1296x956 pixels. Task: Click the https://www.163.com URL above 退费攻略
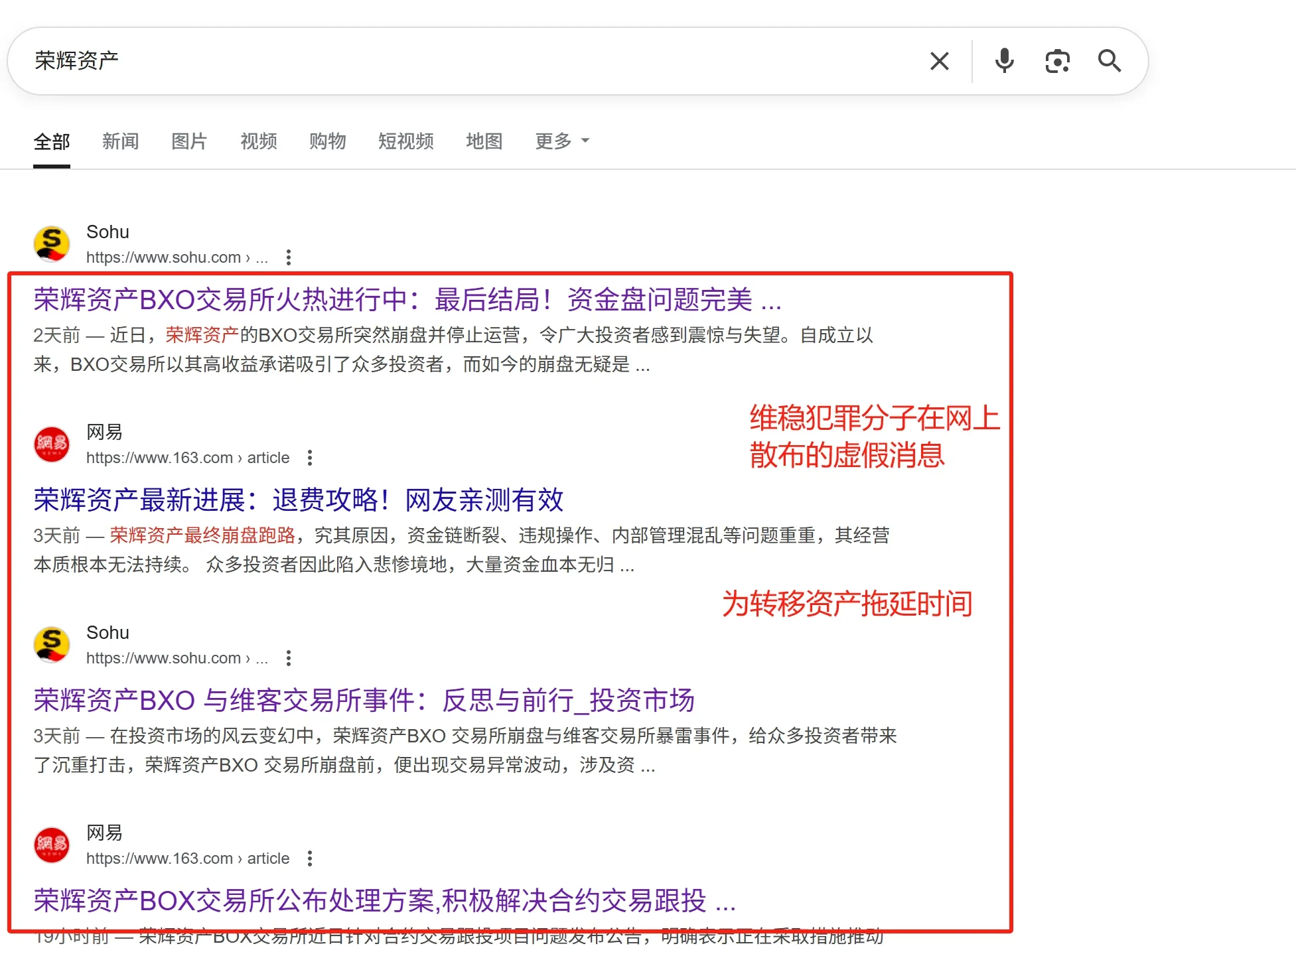coord(188,458)
